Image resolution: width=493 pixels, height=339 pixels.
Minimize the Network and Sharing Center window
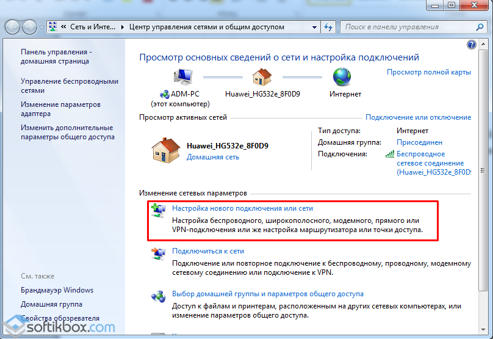(435, 5)
